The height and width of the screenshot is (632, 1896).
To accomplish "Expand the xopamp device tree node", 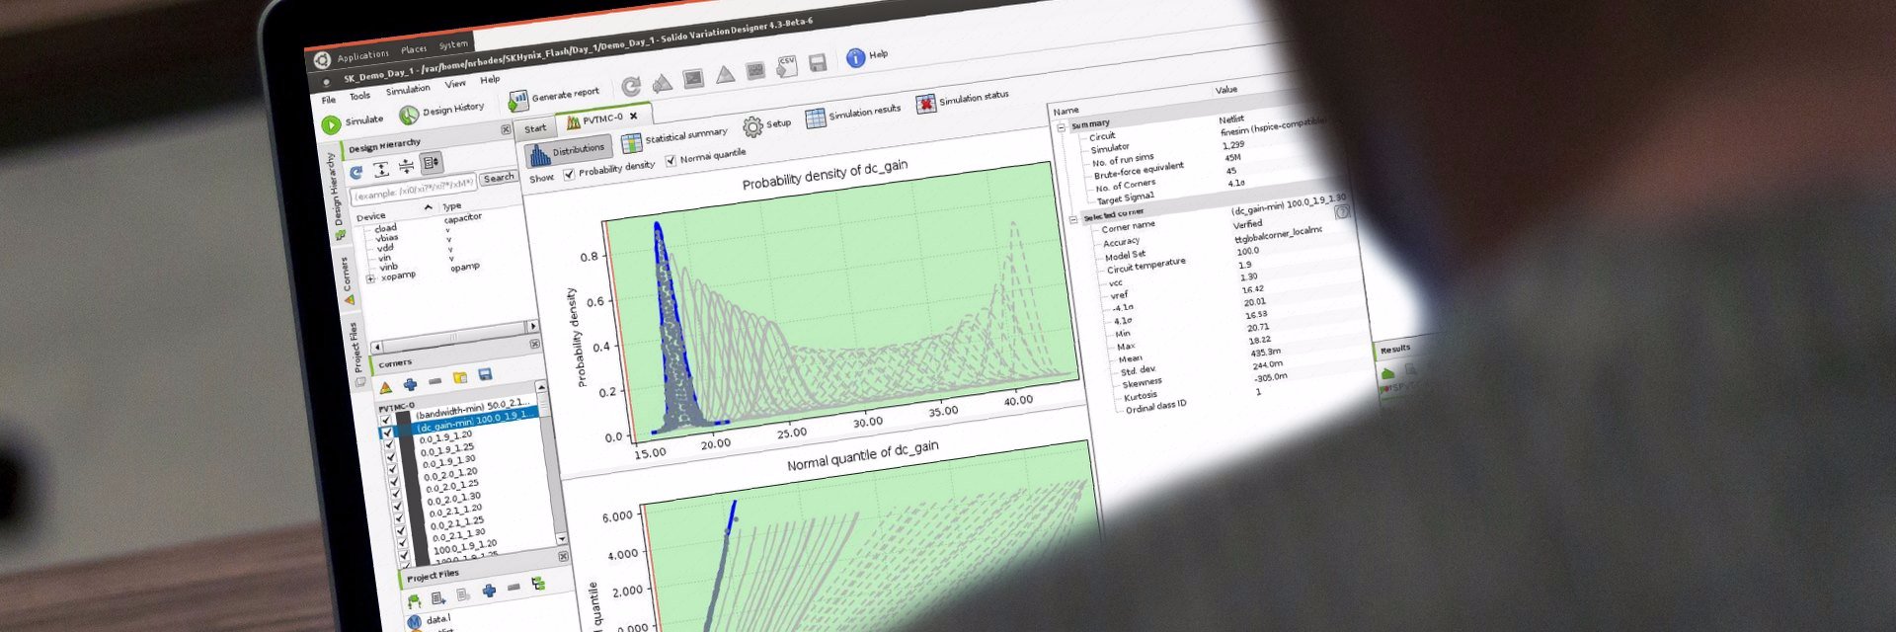I will pos(370,279).
